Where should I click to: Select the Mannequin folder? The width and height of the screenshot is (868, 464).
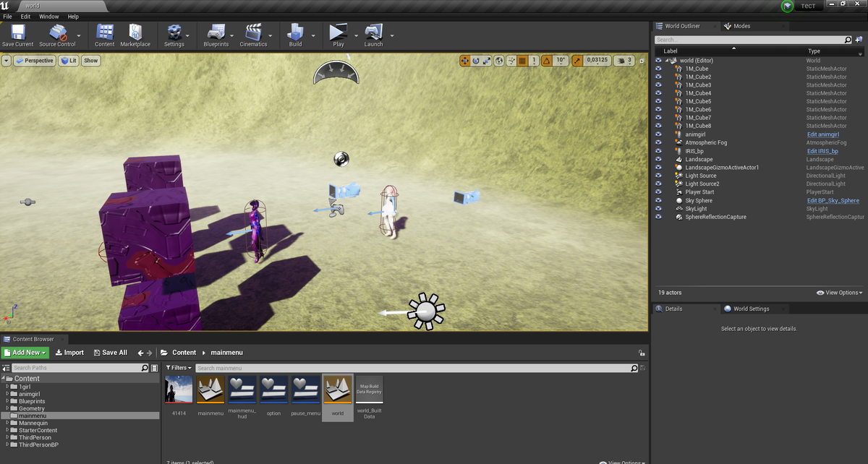(x=33, y=423)
